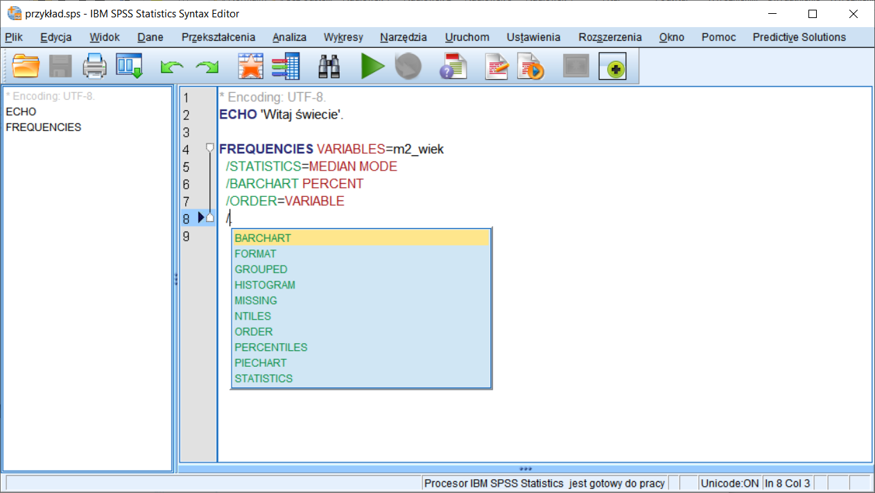Click the grey stop processor icon

click(x=408, y=67)
